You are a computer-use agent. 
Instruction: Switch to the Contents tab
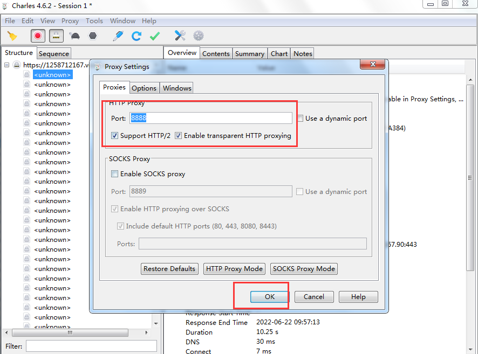coord(216,53)
